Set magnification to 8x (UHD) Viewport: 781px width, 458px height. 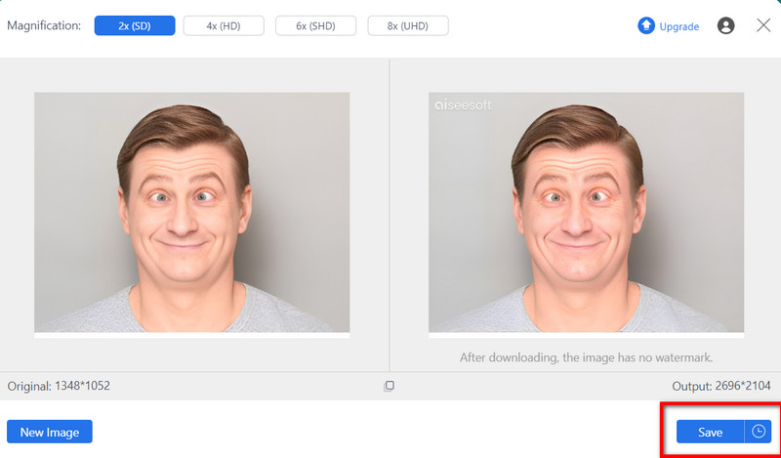coord(407,25)
